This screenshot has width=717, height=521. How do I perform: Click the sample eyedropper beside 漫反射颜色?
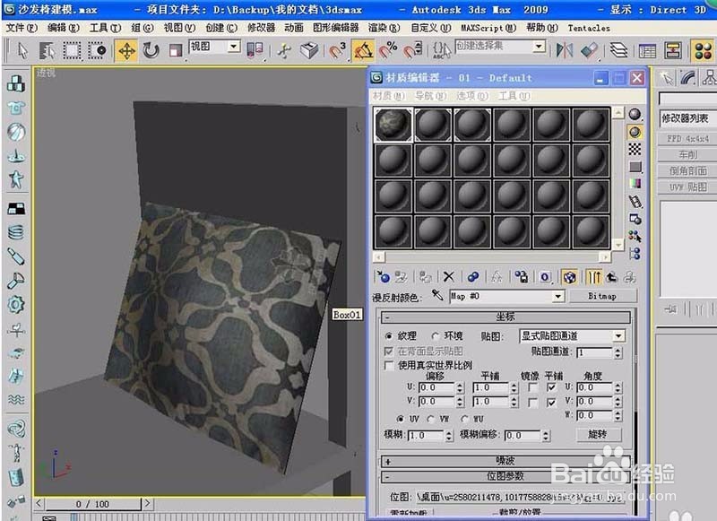pyautogui.click(x=437, y=296)
